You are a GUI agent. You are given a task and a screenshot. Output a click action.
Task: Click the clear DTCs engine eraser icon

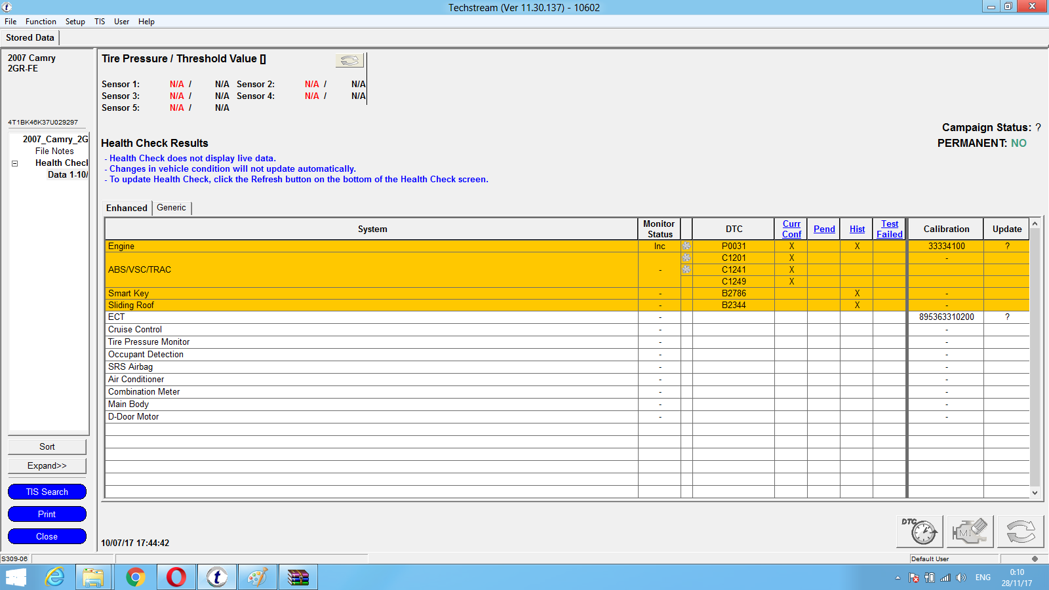click(x=970, y=531)
